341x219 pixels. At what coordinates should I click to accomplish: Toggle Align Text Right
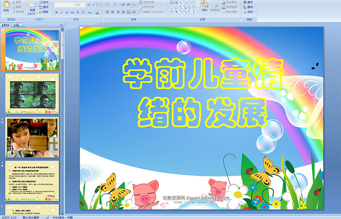[x=118, y=12]
